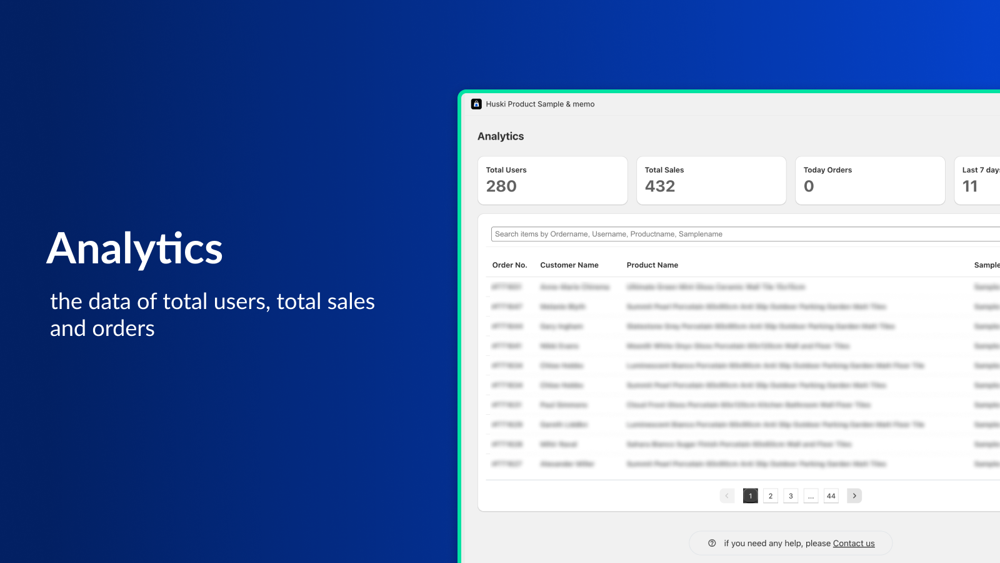Image resolution: width=1000 pixels, height=563 pixels.
Task: Click the Sample column header
Action: (x=987, y=265)
